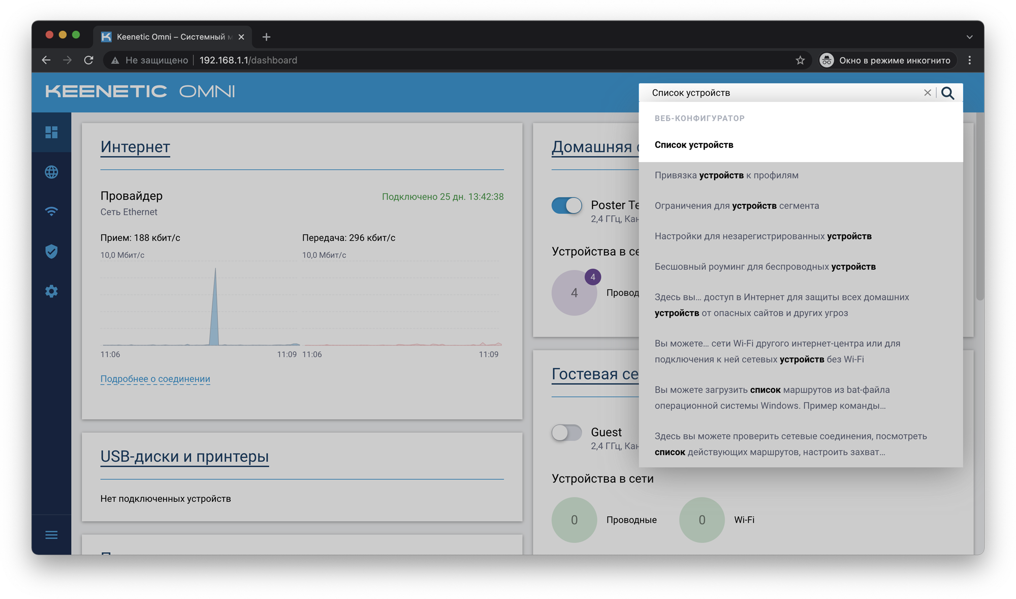Screen dimensions: 1016x599
Task: Click the address bar URL
Action: click(248, 60)
